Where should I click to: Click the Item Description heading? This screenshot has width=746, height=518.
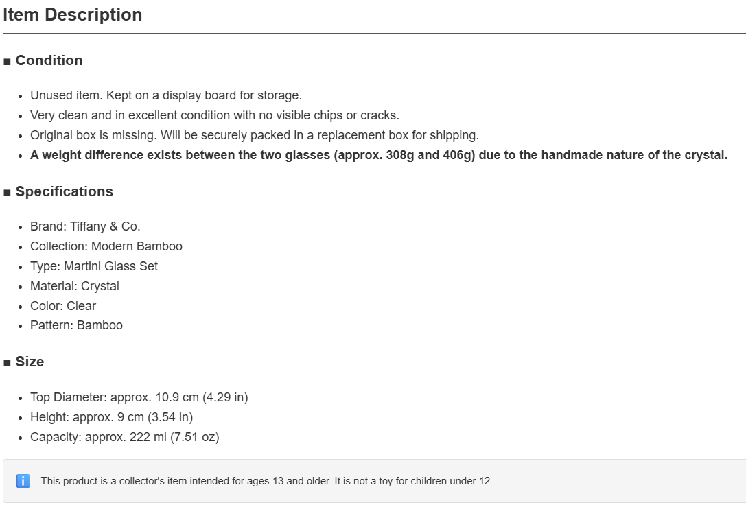point(72,14)
